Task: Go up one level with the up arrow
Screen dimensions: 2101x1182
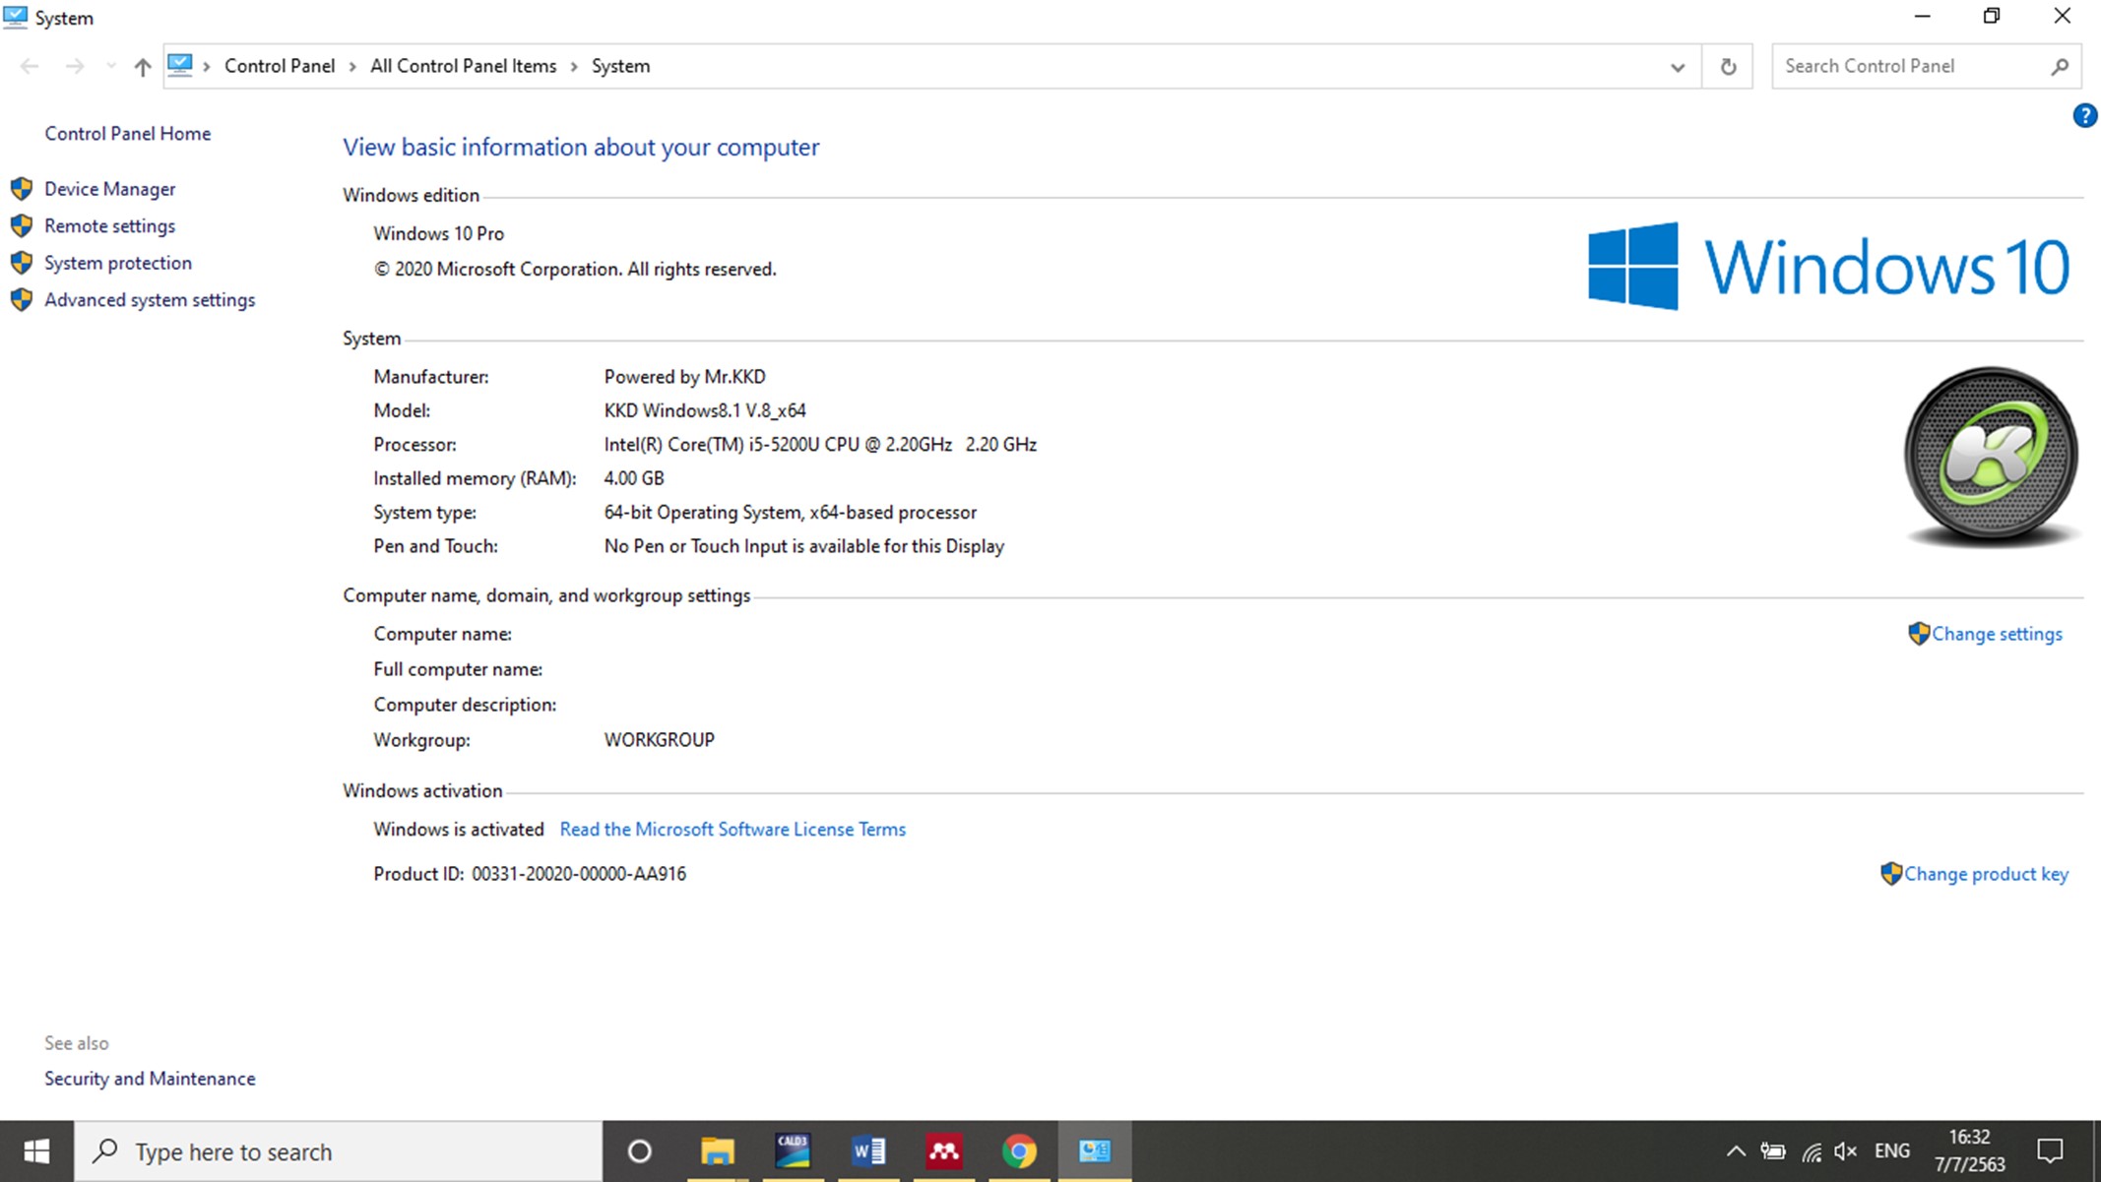Action: pos(143,67)
